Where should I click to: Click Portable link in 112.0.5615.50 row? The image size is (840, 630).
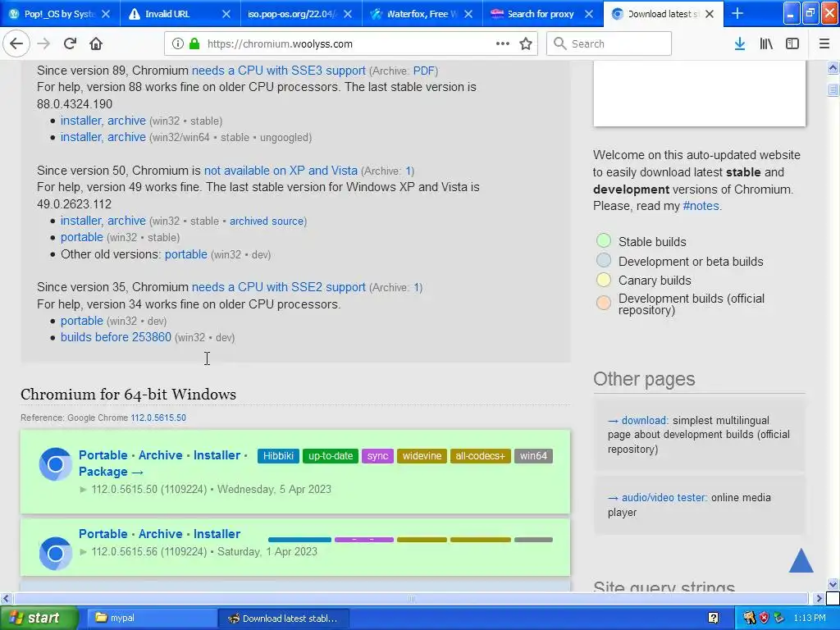coord(103,455)
